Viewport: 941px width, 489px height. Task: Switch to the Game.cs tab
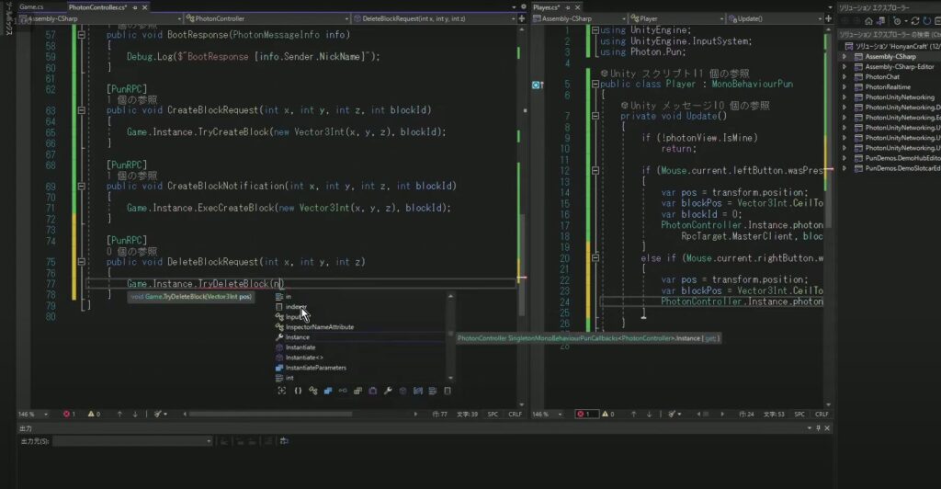click(x=31, y=7)
